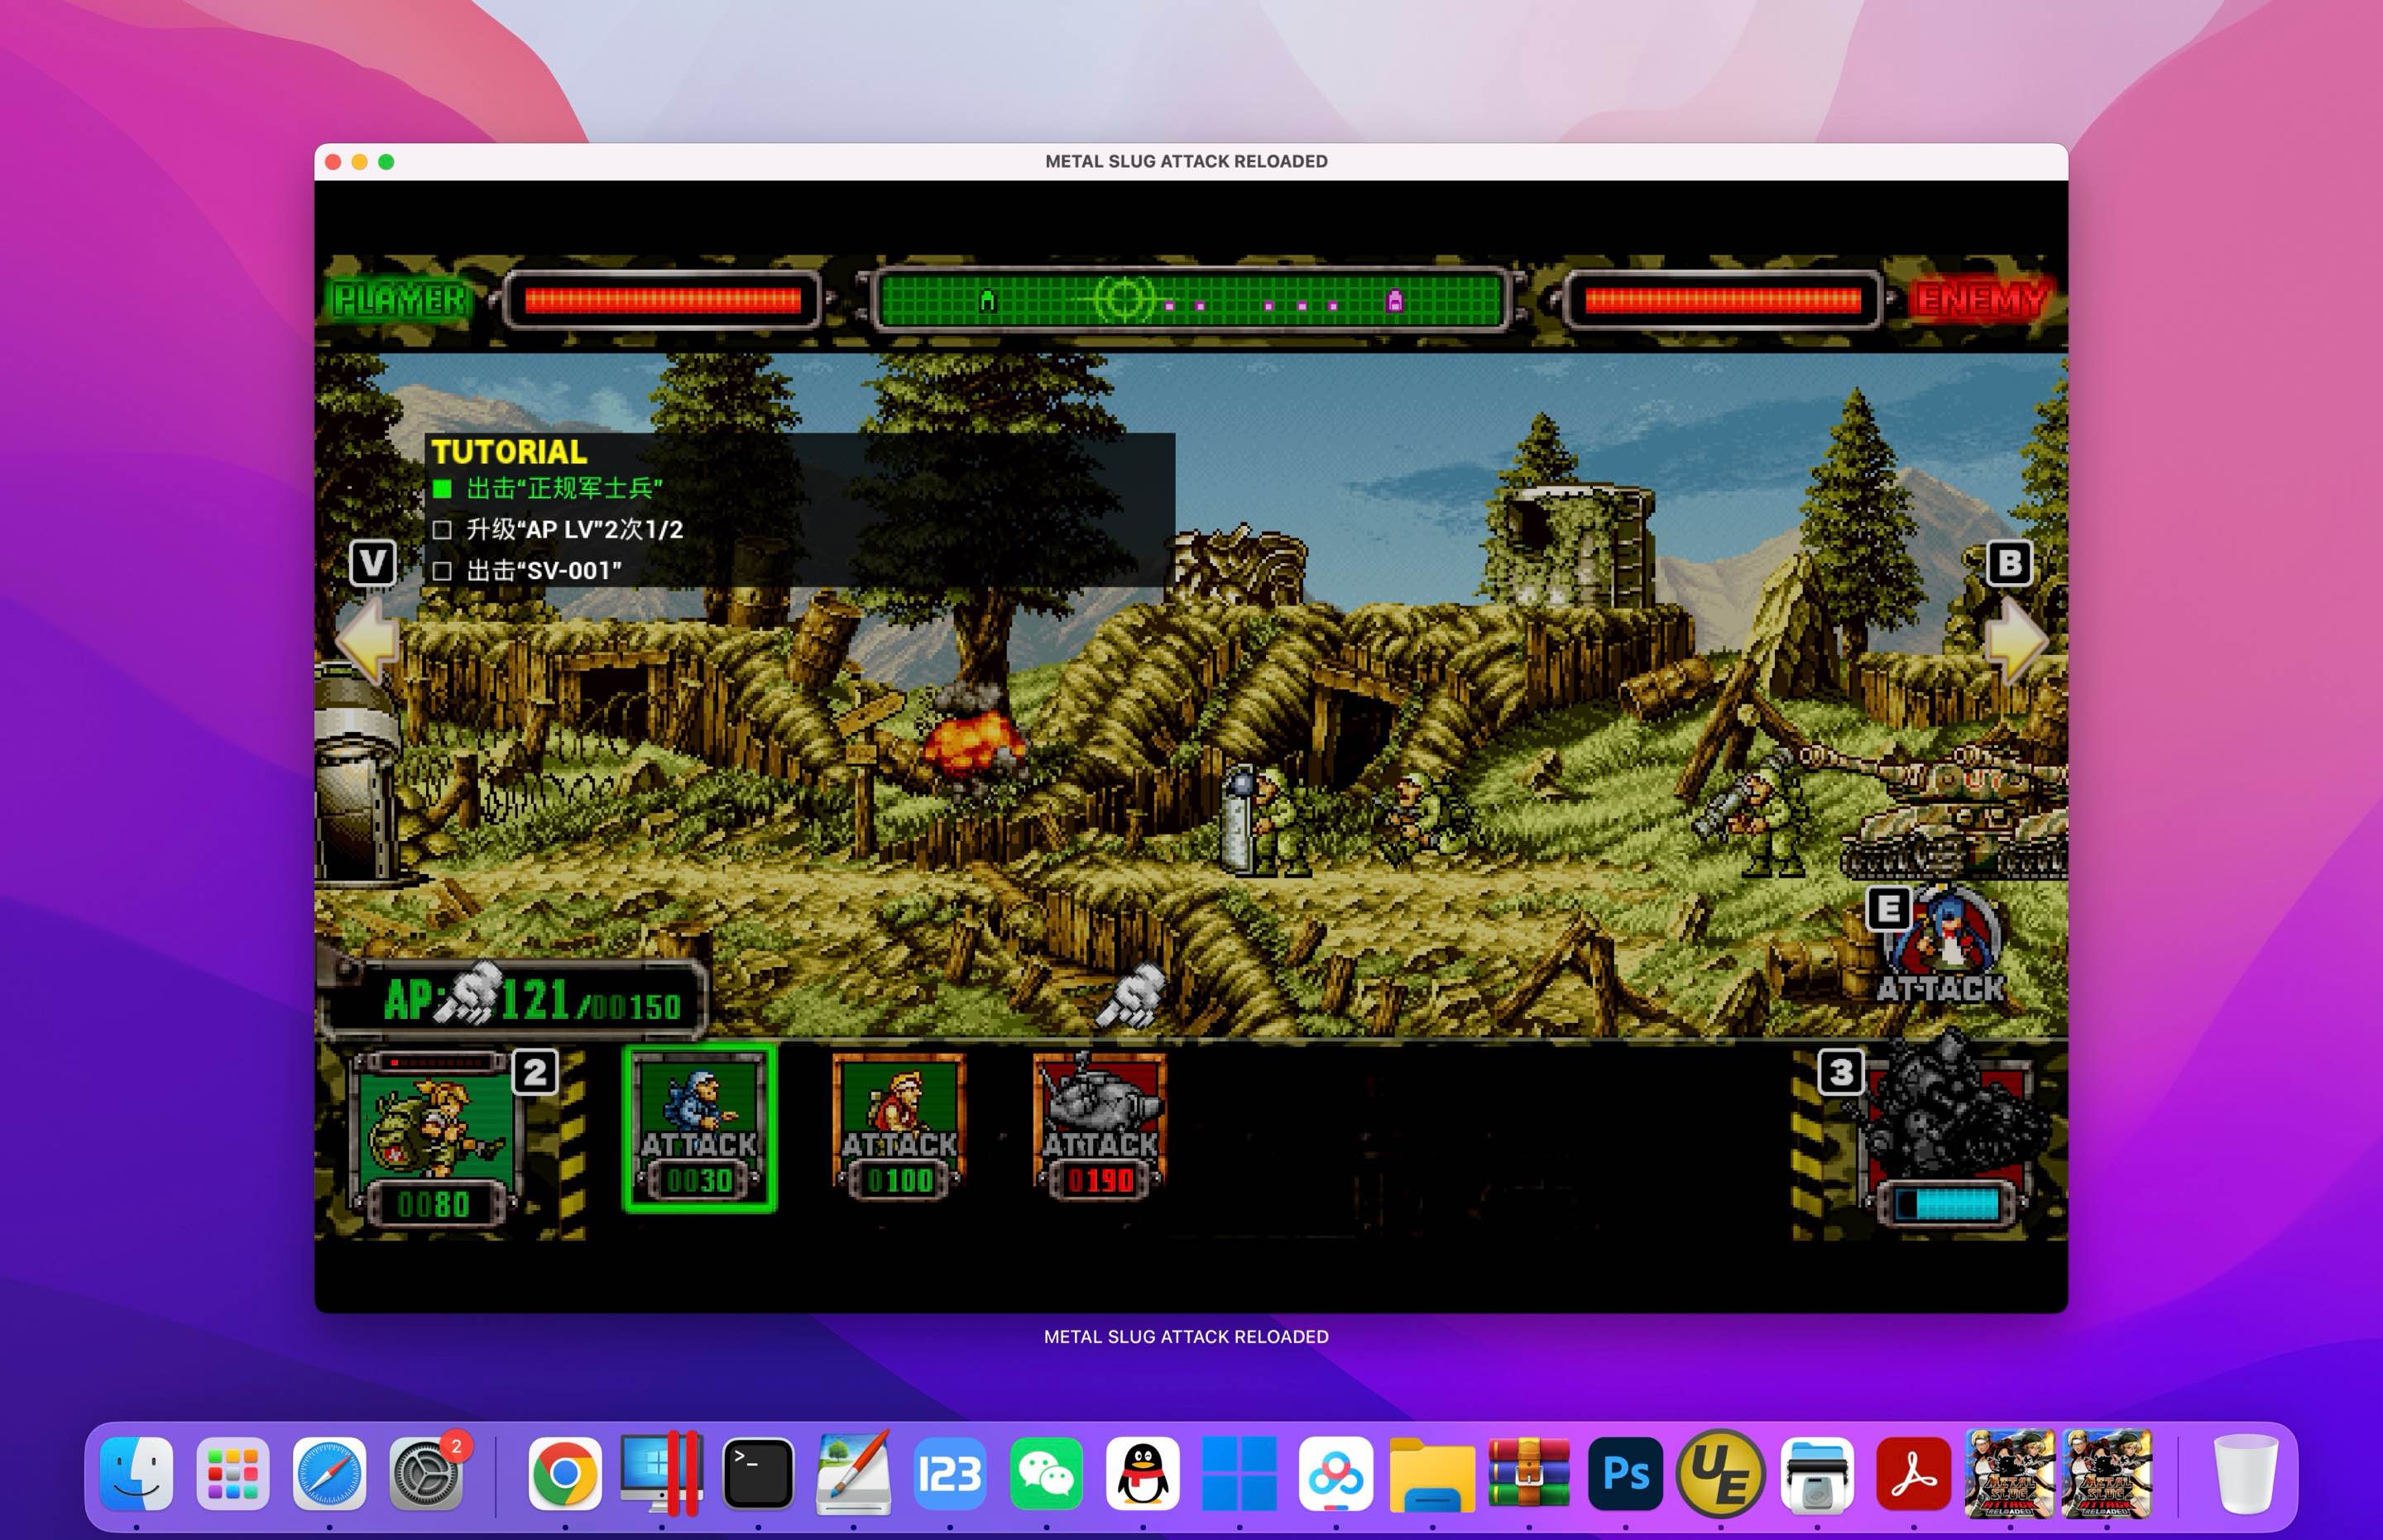Launch Google Chrome from the Dock
Viewport: 2383px width, 1540px height.
click(x=565, y=1473)
